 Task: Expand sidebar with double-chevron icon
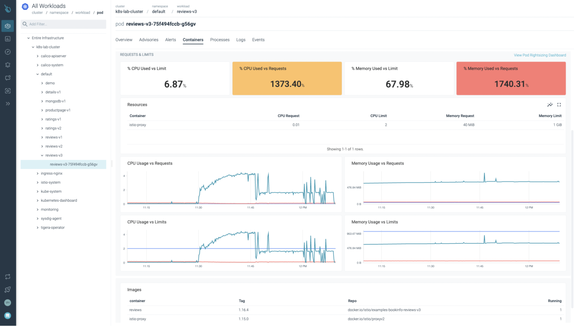pos(8,104)
